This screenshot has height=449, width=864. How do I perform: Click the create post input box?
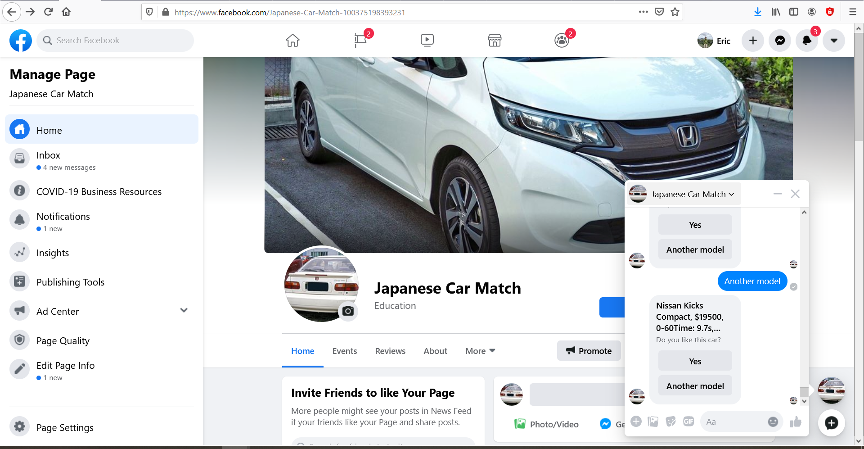577,395
